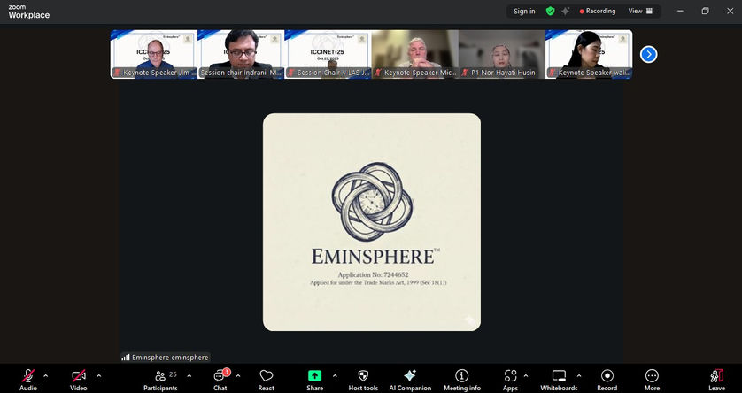This screenshot has width=742, height=393.
Task: Click the Leave meeting button
Action: pos(716,380)
